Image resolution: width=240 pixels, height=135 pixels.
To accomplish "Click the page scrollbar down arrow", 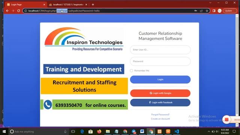I will [237, 125].
